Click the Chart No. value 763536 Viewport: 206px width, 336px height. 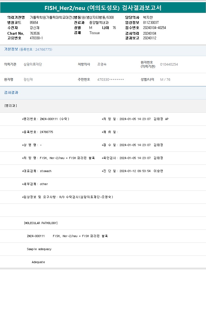point(35,33)
